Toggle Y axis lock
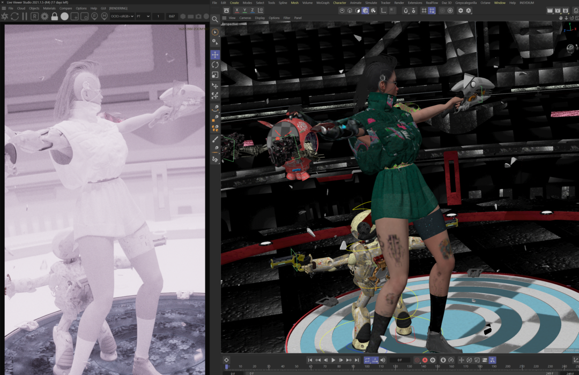The width and height of the screenshot is (579, 375). point(244,10)
